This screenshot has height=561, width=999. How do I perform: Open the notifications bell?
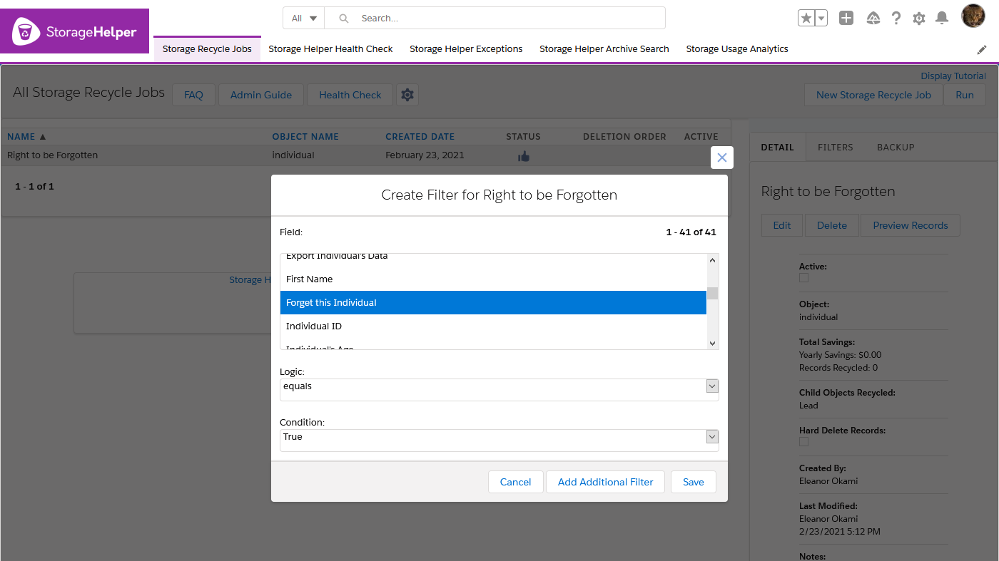pyautogui.click(x=942, y=19)
